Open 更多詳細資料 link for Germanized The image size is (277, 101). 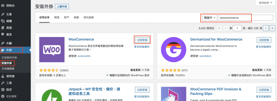pos(263,47)
